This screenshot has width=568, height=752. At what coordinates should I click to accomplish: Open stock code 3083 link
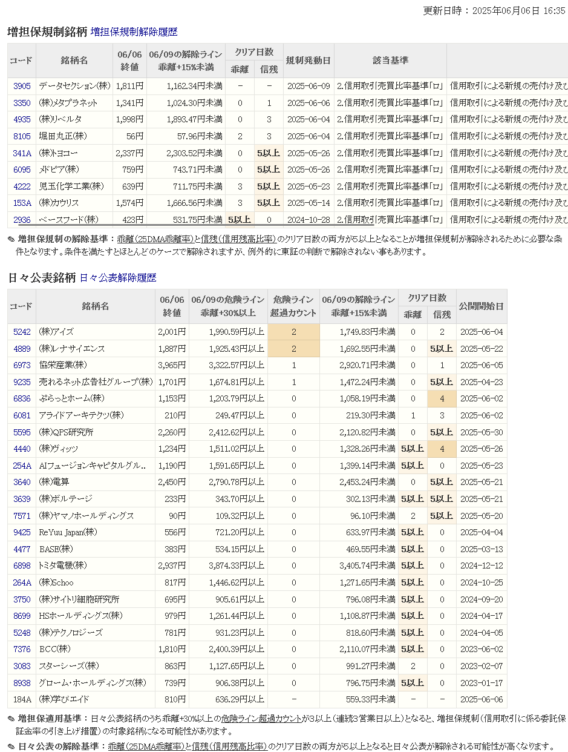[x=22, y=666]
